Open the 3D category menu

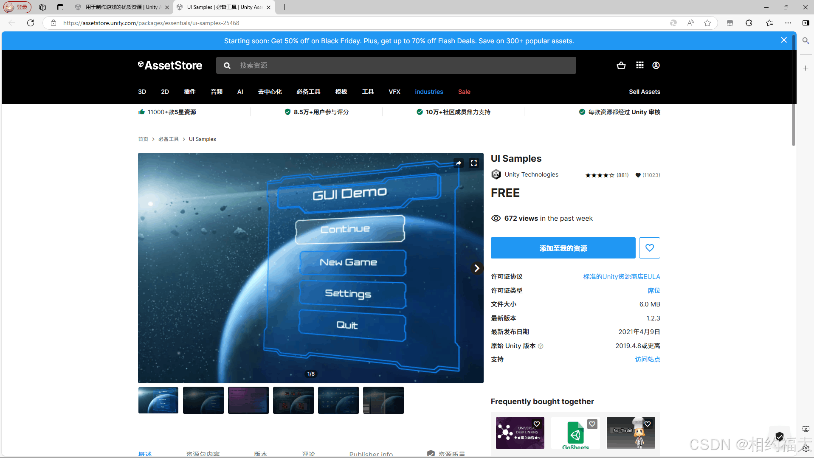click(142, 92)
